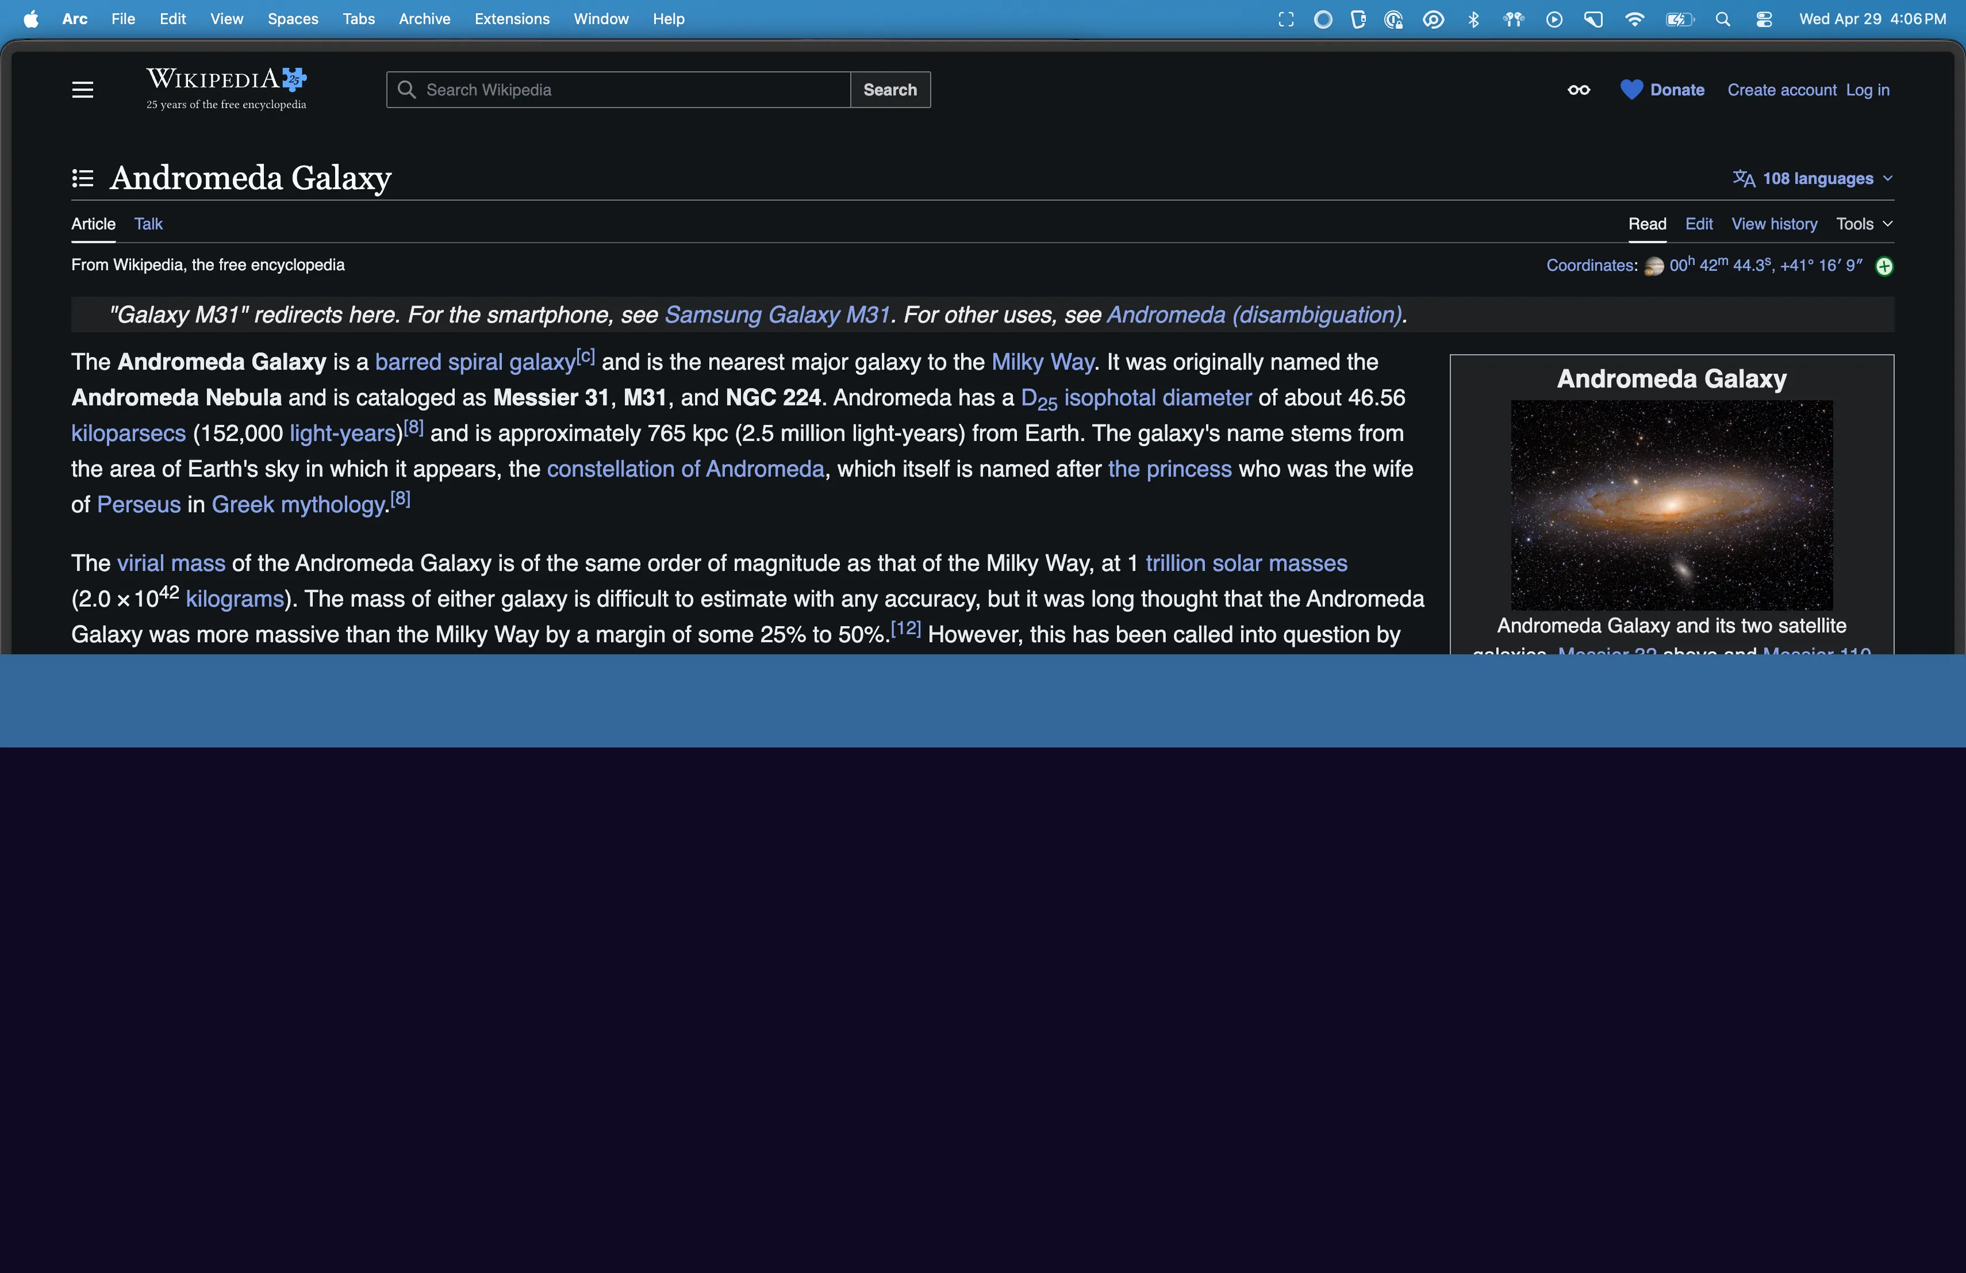The height and width of the screenshot is (1273, 1966).
Task: Open the appearance glasses icon
Action: 1579,89
